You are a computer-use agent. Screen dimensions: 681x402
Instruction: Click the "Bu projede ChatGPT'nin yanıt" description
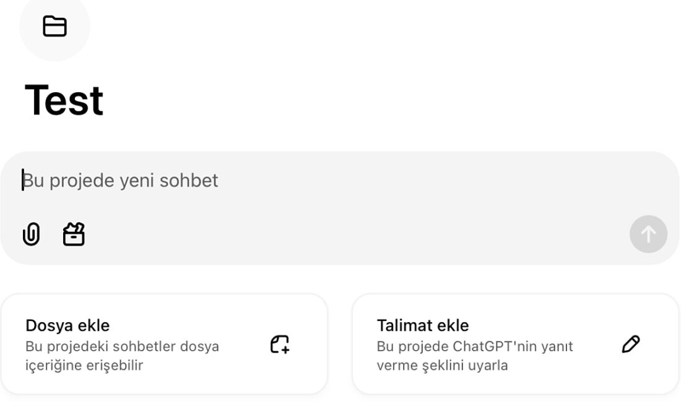point(475,346)
